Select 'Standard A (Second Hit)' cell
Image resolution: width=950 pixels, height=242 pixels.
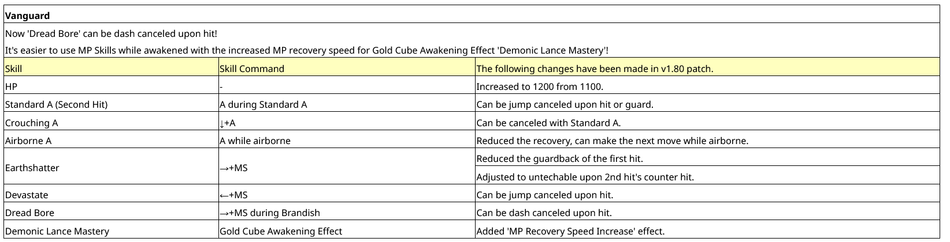pos(111,104)
